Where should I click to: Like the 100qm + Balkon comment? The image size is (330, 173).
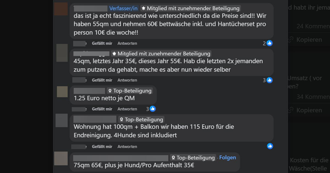pyautogui.click(x=102, y=147)
